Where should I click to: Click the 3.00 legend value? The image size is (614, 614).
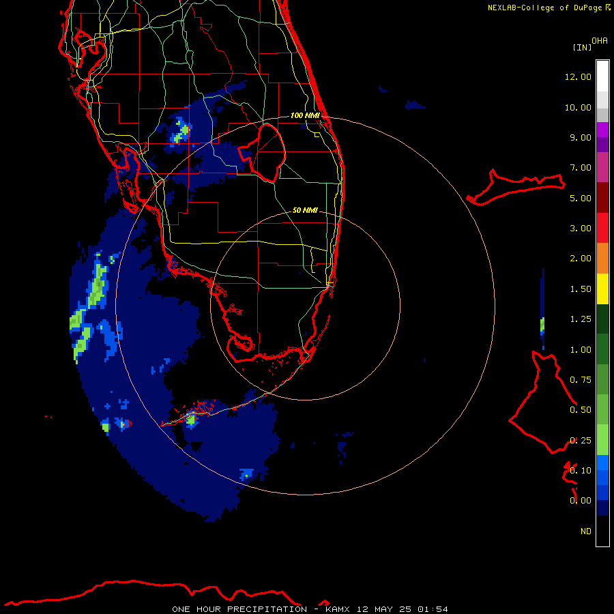(x=581, y=229)
